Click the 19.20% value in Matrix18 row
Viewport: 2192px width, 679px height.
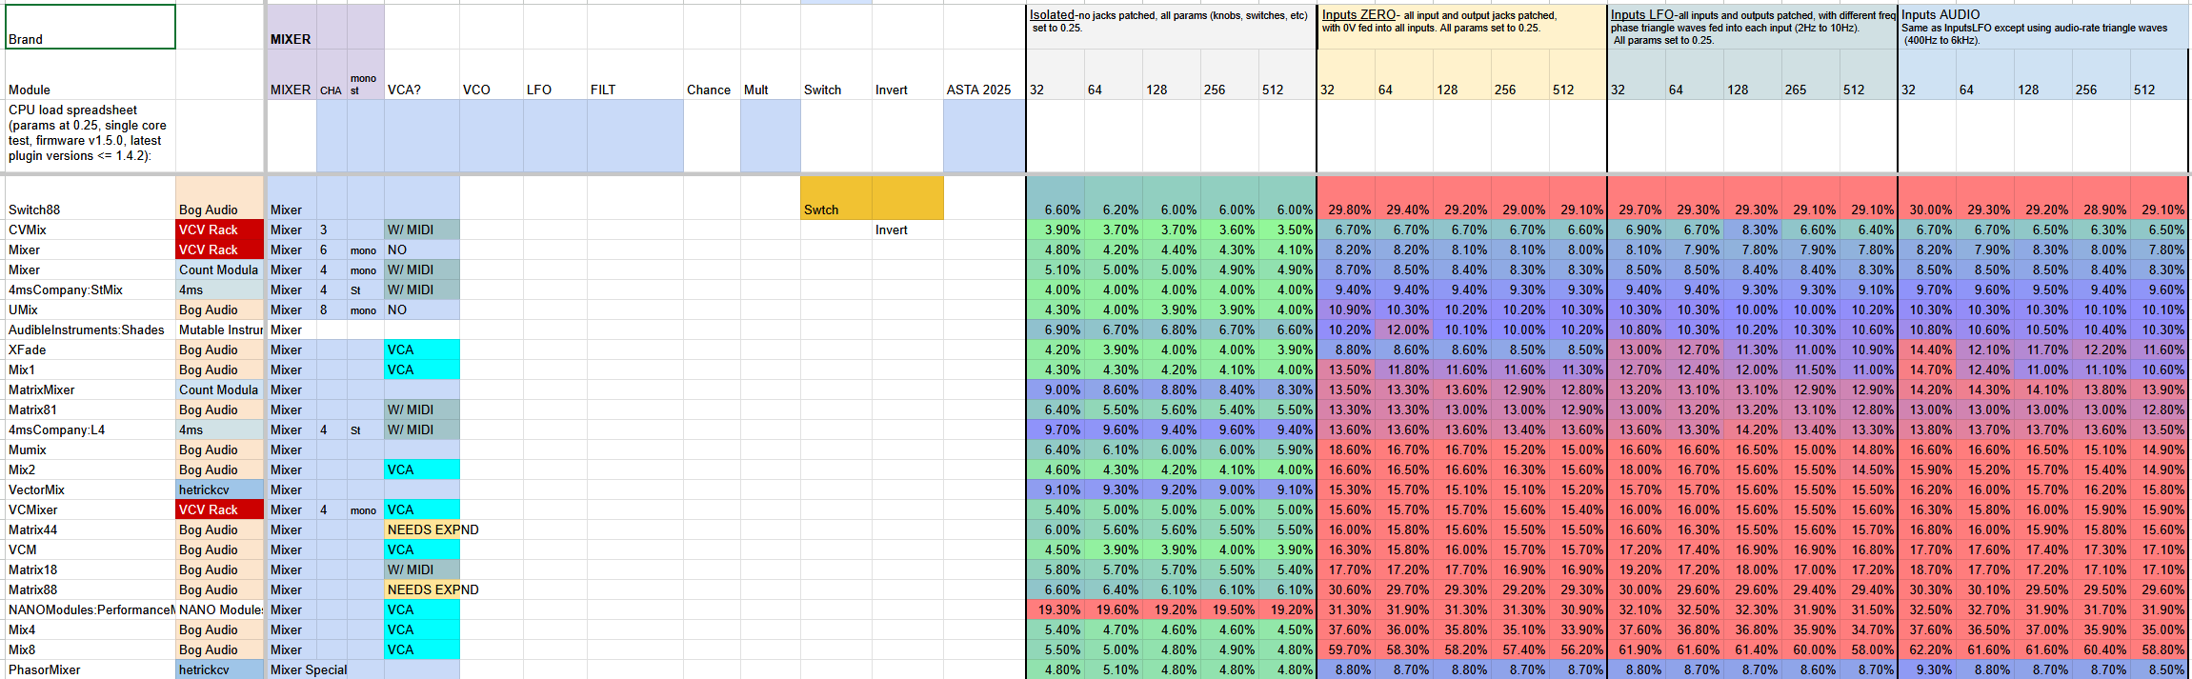coord(1636,569)
